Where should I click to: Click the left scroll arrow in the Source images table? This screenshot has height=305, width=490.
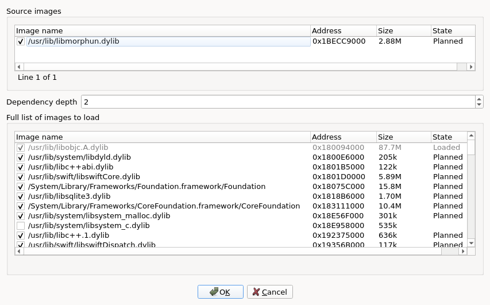pos(19,67)
